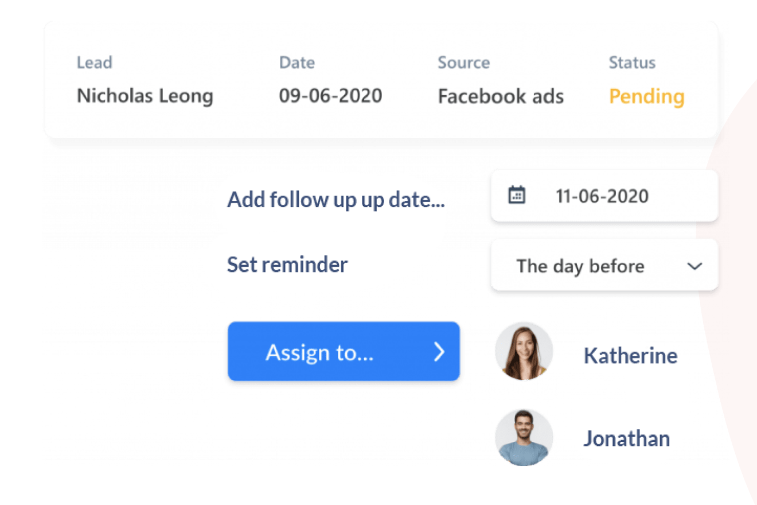
Task: Click Jonathan's profile photo
Action: coord(524,437)
